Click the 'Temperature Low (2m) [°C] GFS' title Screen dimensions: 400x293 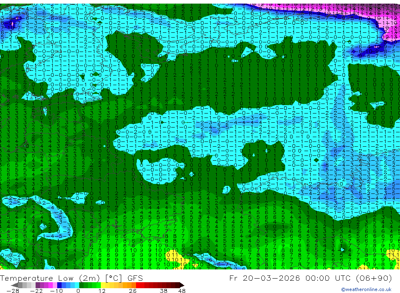pos(72,278)
